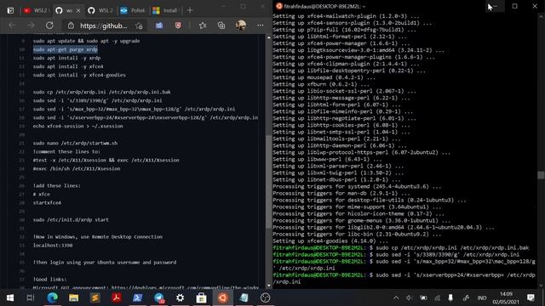Switch to the second GitHub WSL 2 tab
This screenshot has height=306, width=545.
pyautogui.click(x=101, y=10)
